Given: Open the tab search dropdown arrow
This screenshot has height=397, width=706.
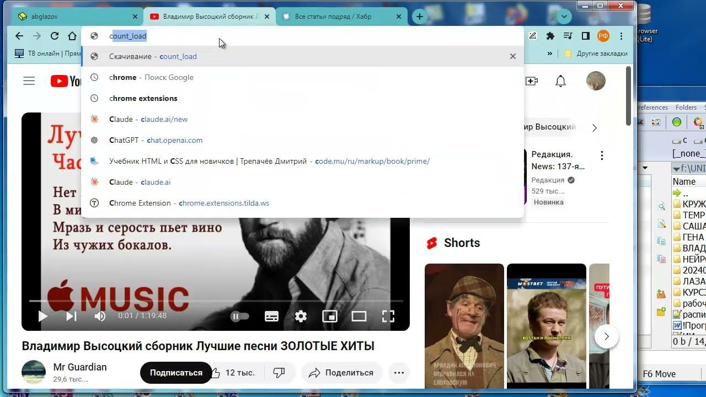Looking at the screenshot, I should click(x=564, y=17).
